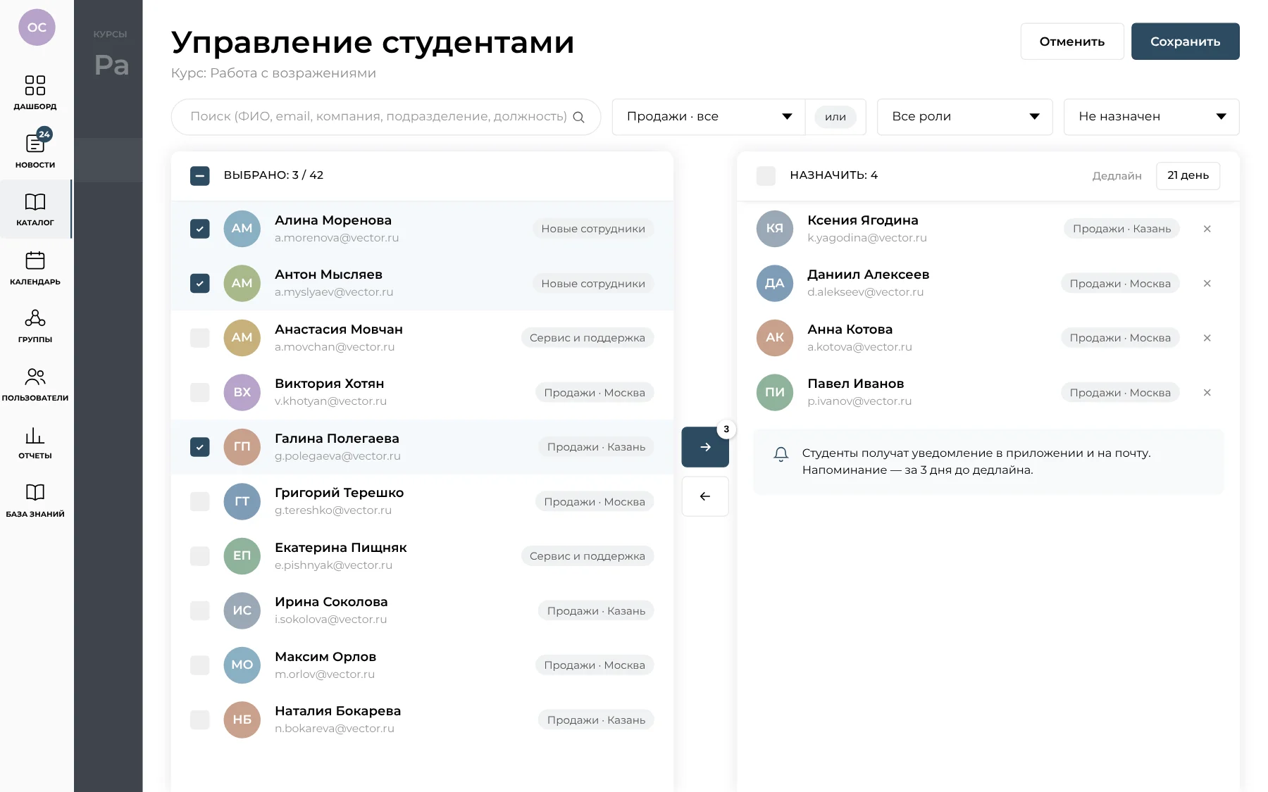Click the search magnifier icon
This screenshot has height=792, width=1268.
pyautogui.click(x=579, y=117)
